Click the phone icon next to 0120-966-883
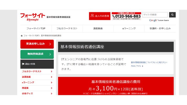 pyautogui.click(x=114, y=16)
